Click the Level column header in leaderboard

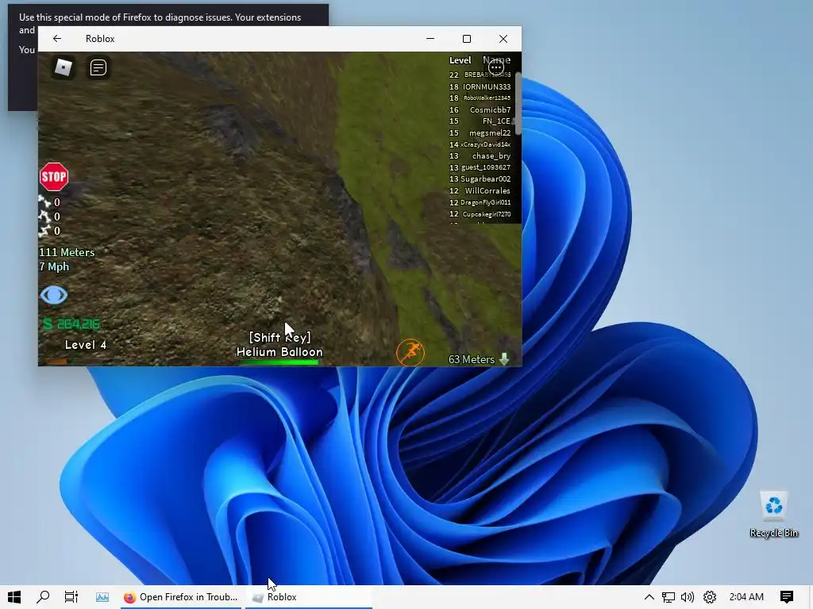tap(460, 60)
